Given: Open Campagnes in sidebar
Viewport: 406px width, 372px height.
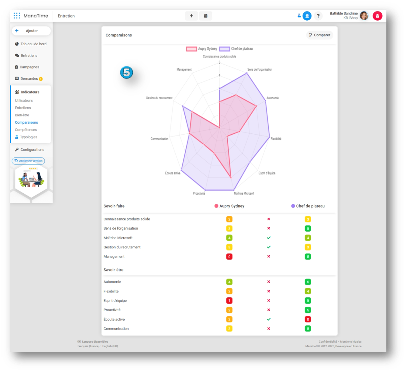Looking at the screenshot, I should point(27,67).
